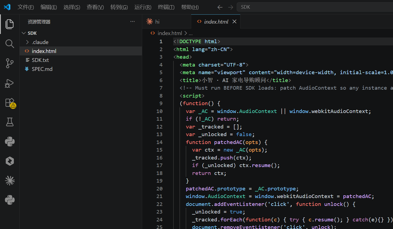This screenshot has height=229, width=393.
Task: Expand the .claude folder
Action: [27, 42]
